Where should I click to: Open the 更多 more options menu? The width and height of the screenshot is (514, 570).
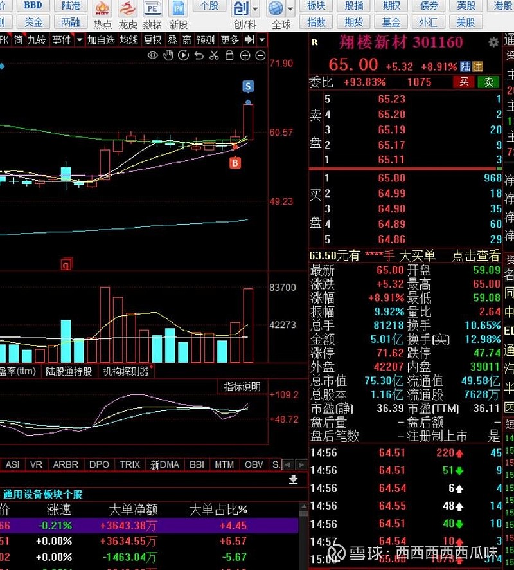pos(230,40)
